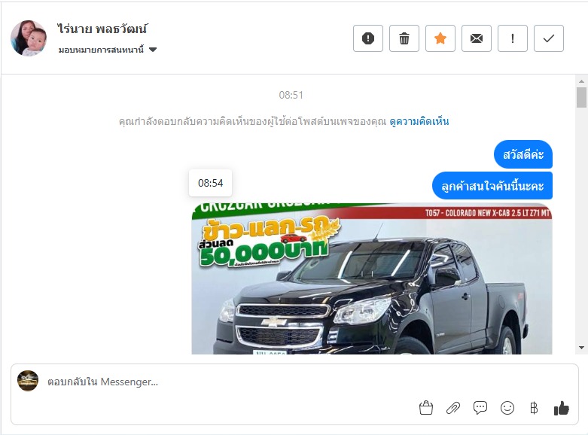Mark conversation done with checkmark icon
588x435 pixels.
549,38
